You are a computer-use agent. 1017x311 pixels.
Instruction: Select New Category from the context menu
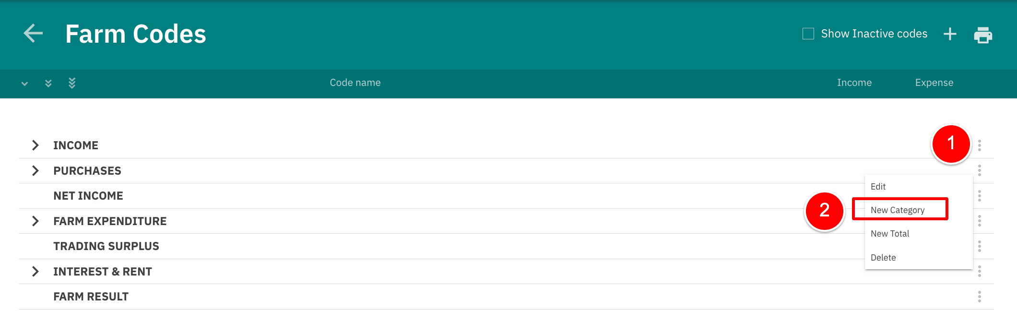[899, 209]
